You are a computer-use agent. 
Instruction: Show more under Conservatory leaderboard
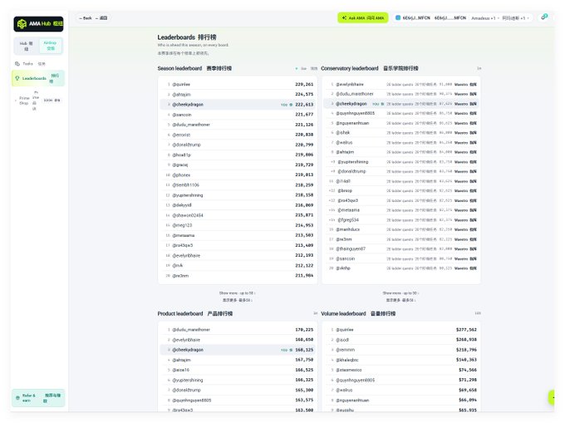tap(400, 297)
